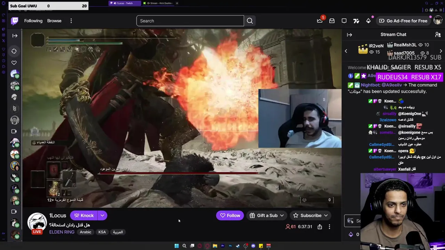Click the viewer count 61

[x=291, y=227]
